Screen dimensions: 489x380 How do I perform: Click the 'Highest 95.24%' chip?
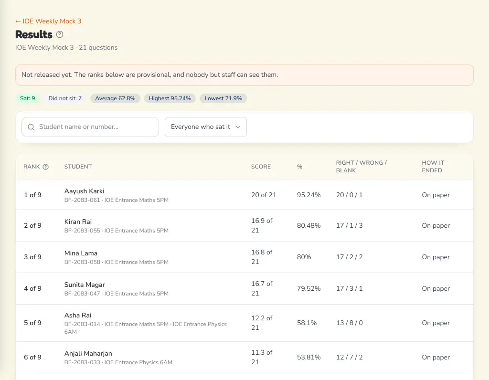tap(170, 98)
